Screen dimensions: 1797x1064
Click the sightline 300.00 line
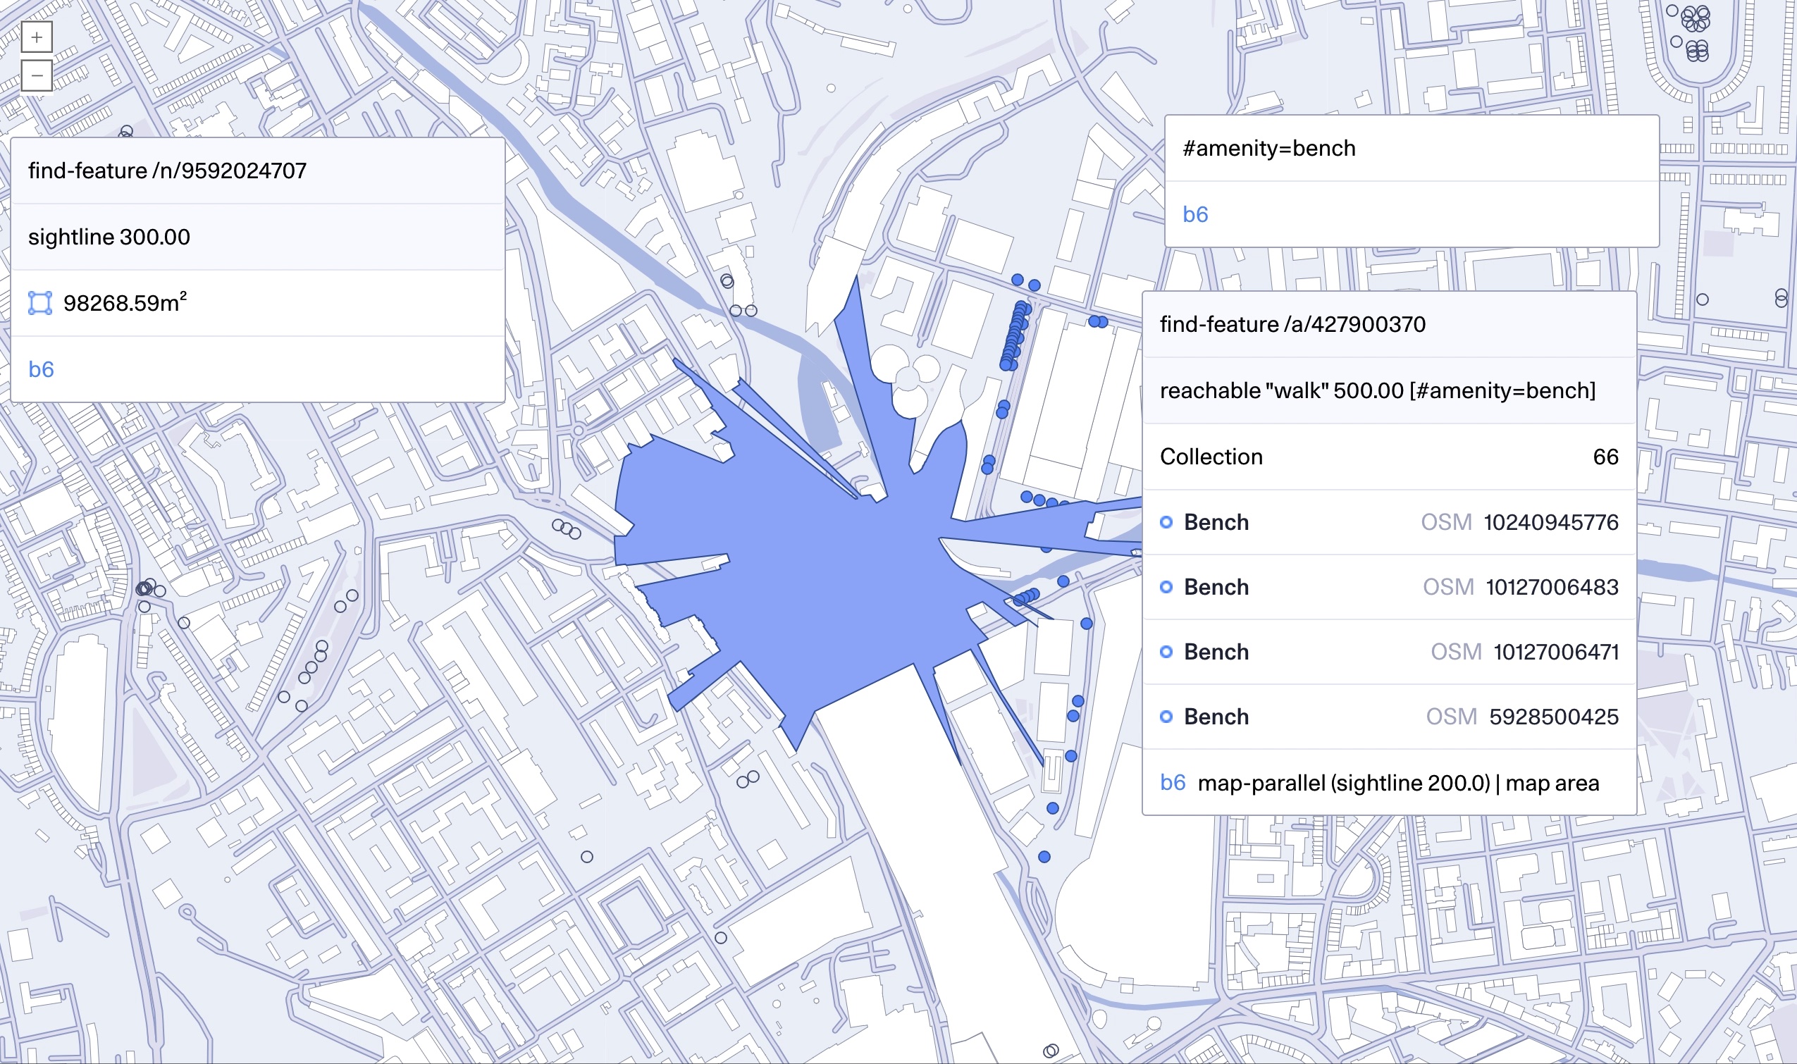[x=109, y=237]
